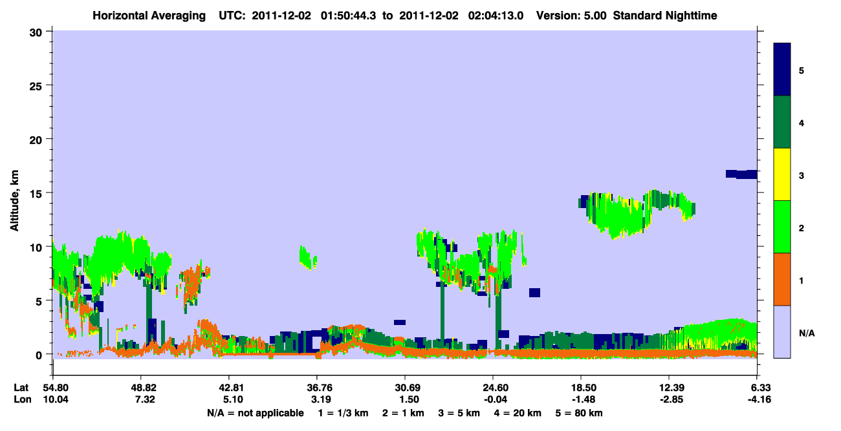Screen dimensions: 841x431
Task: Click the yellow colorbar segment labeled 3
Action: click(782, 174)
